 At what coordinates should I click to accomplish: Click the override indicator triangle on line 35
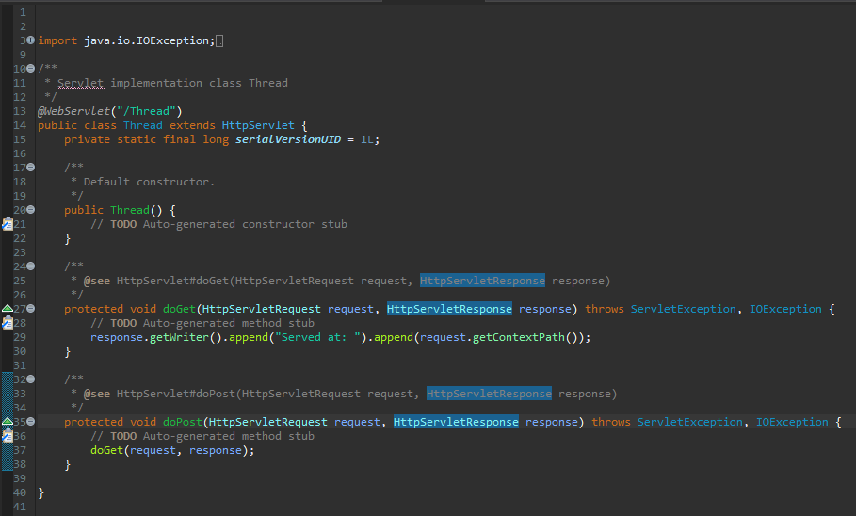[x=8, y=422]
